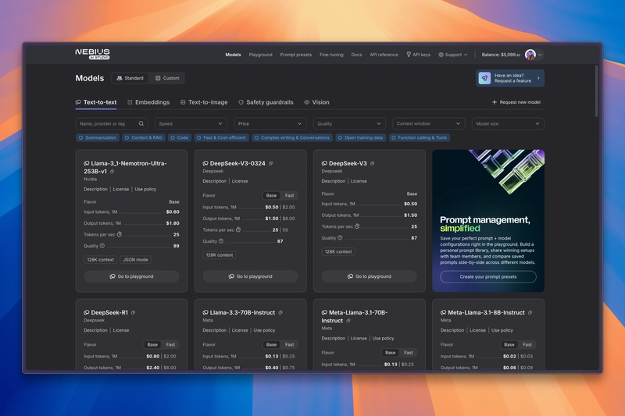The image size is (625, 416).
Task: Select Base flavor in DeepSeek-V3-0324 card
Action: point(271,195)
